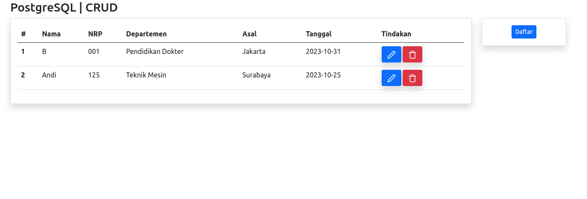Click the Nama column header
The height and width of the screenshot is (199, 587).
51,34
